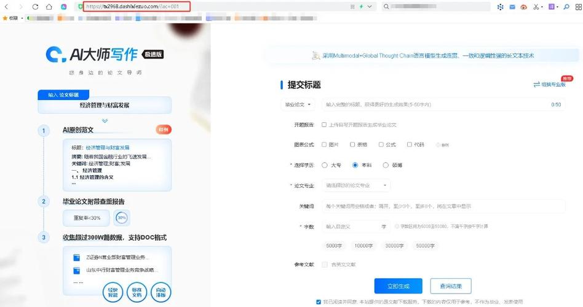
Task: Click the green lightning speed-mode icon
Action: click(x=362, y=7)
